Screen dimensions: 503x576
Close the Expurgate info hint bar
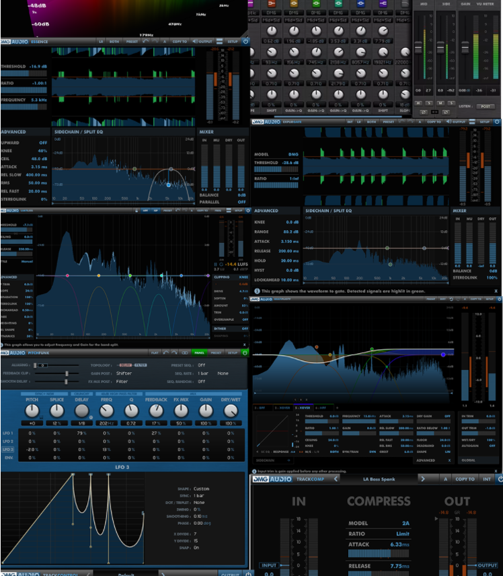coord(496,291)
